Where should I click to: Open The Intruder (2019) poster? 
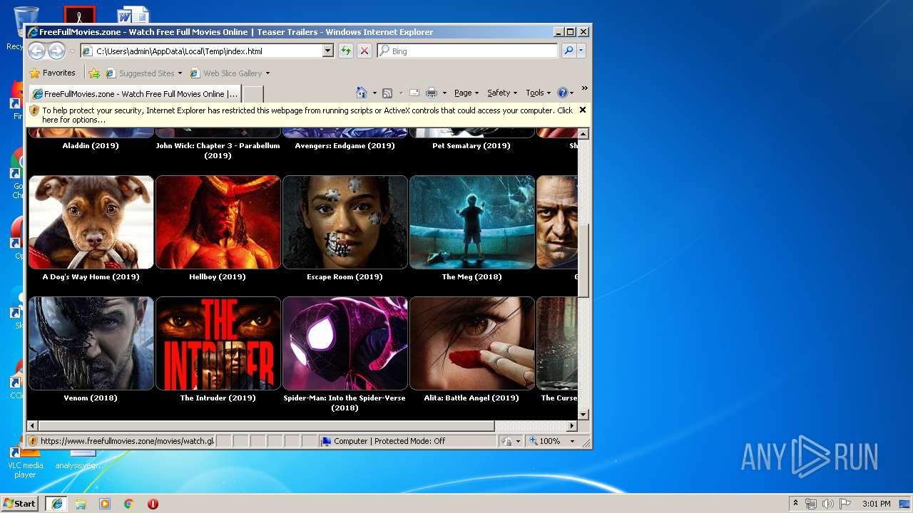(218, 343)
